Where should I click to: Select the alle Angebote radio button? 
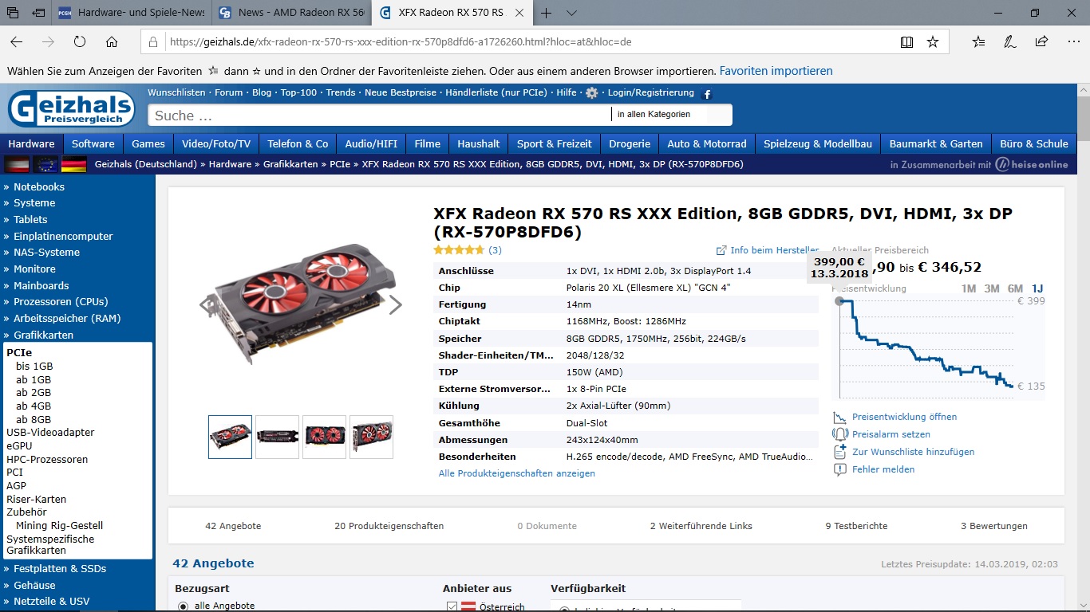[183, 606]
